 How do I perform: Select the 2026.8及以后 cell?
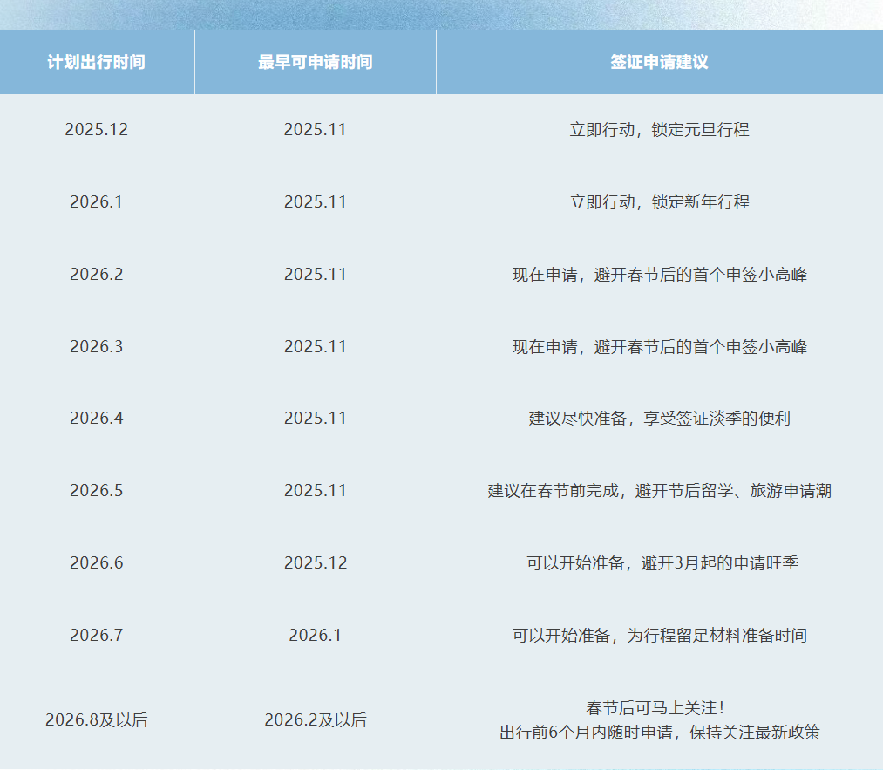tap(97, 721)
